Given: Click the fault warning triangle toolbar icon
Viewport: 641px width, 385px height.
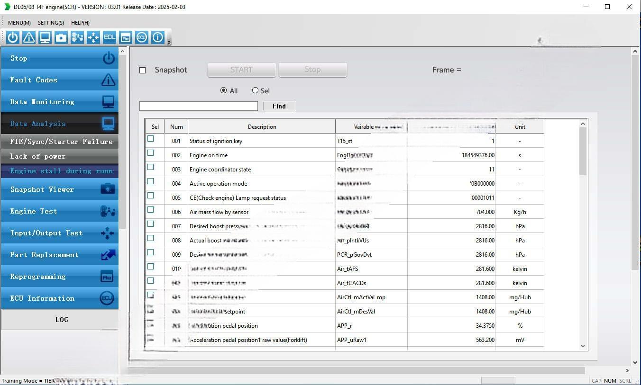Looking at the screenshot, I should [x=29, y=37].
